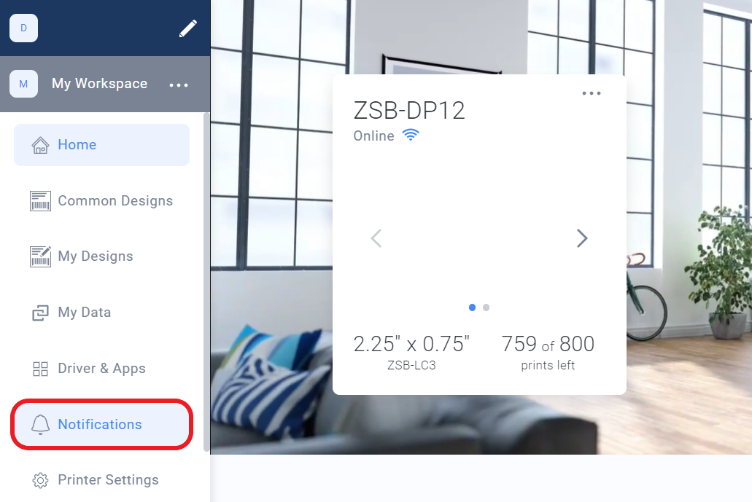The width and height of the screenshot is (752, 502).
Task: Click the pencil edit icon in header
Action: coord(188,28)
